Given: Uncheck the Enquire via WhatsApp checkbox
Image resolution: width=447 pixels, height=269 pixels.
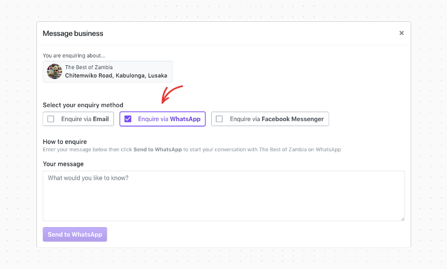Looking at the screenshot, I should pos(128,119).
